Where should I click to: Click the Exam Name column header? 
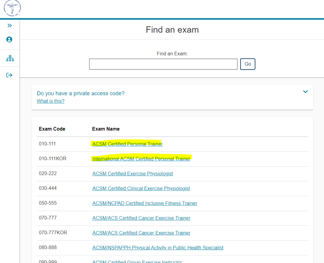[106, 129]
